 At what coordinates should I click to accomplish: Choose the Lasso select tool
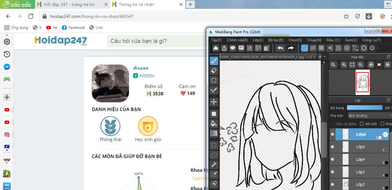[214, 155]
